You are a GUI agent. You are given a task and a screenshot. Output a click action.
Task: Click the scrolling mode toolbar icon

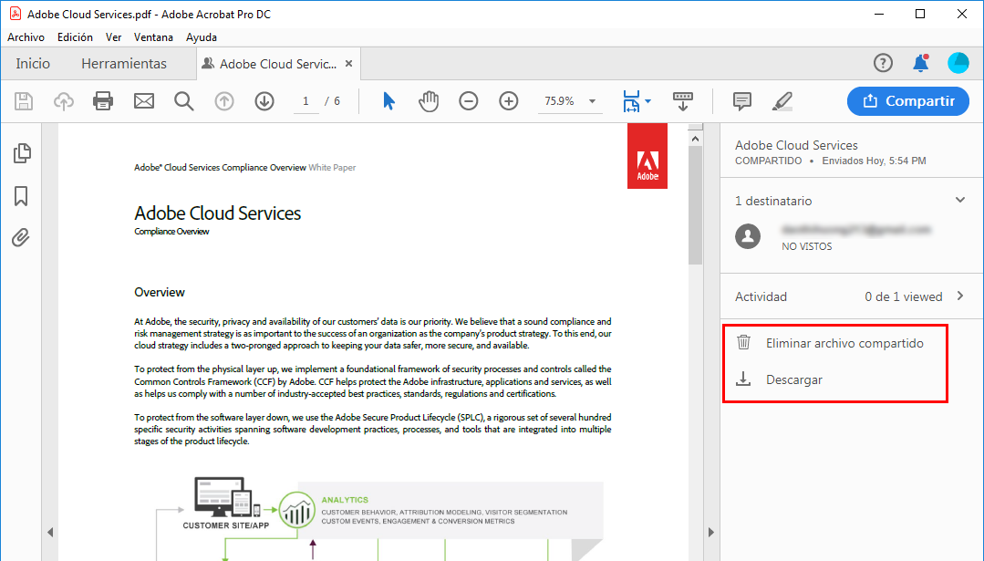point(683,101)
